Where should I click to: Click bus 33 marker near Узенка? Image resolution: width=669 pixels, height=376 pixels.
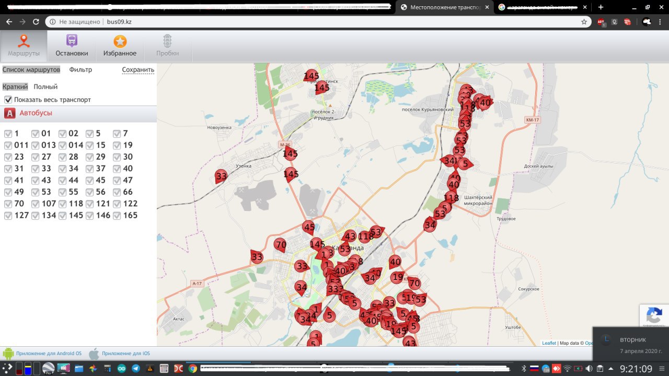(221, 177)
